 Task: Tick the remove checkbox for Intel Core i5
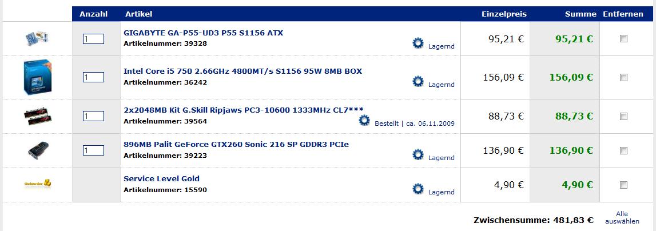coord(623,77)
